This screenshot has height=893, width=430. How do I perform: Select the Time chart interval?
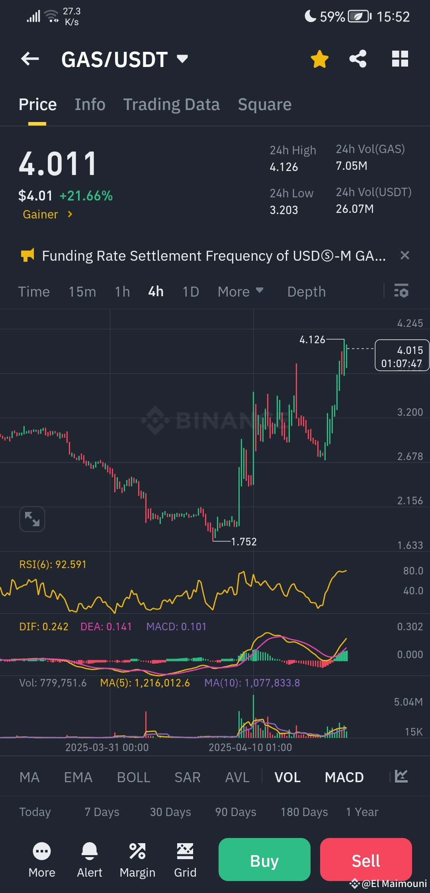pos(34,292)
